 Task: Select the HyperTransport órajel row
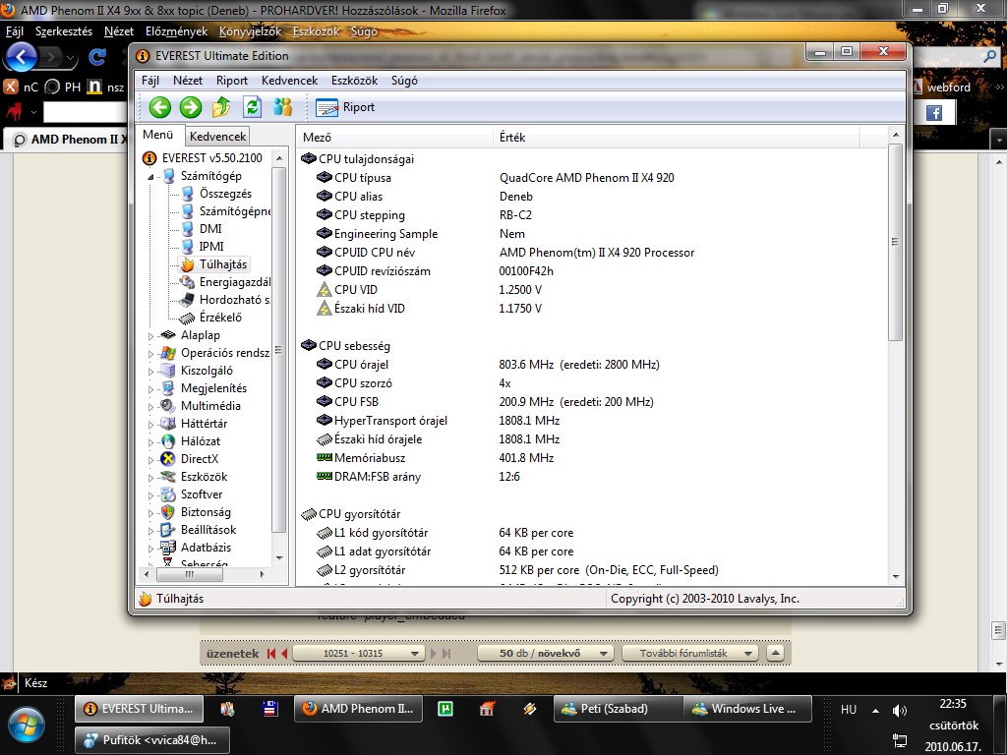coord(591,421)
